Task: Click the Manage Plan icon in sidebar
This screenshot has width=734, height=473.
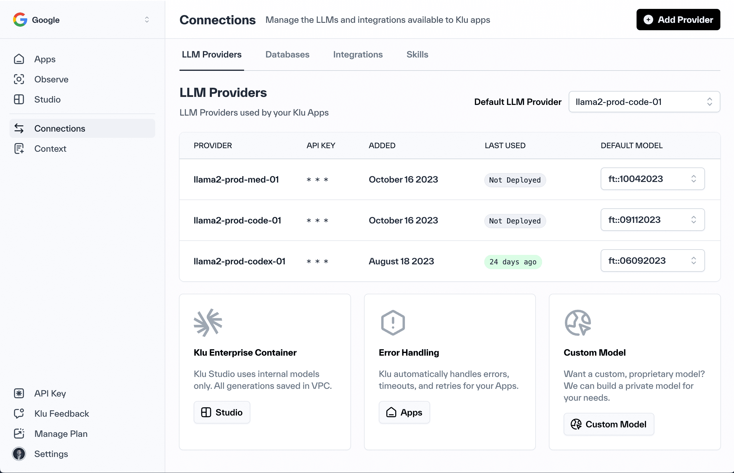Action: click(x=19, y=433)
